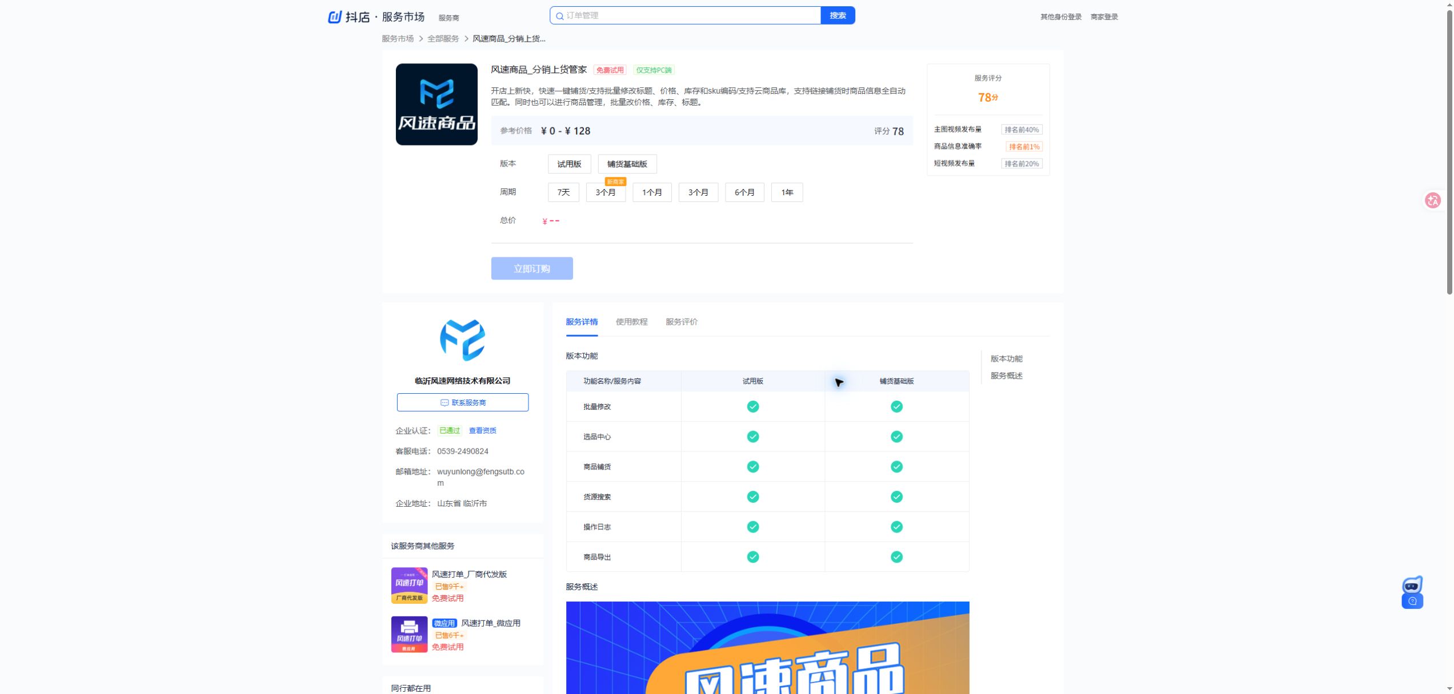Image resolution: width=1454 pixels, height=694 pixels.
Task: Open the pink translate floating icon
Action: coord(1432,200)
